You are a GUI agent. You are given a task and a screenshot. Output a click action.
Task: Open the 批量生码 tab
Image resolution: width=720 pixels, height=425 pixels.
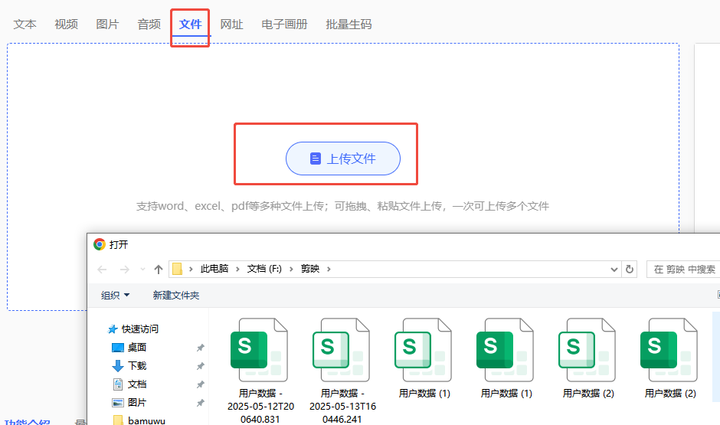pyautogui.click(x=349, y=25)
